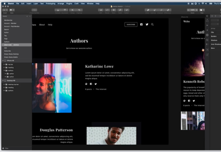Open the Layer menu
The image size is (221, 152).
pyautogui.click(x=36, y=4)
